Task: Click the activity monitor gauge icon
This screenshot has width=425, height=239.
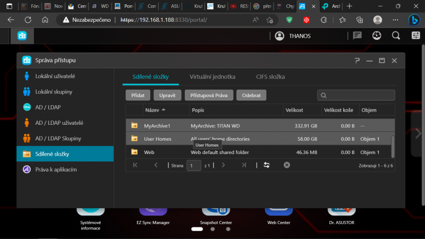Action: 377,36
